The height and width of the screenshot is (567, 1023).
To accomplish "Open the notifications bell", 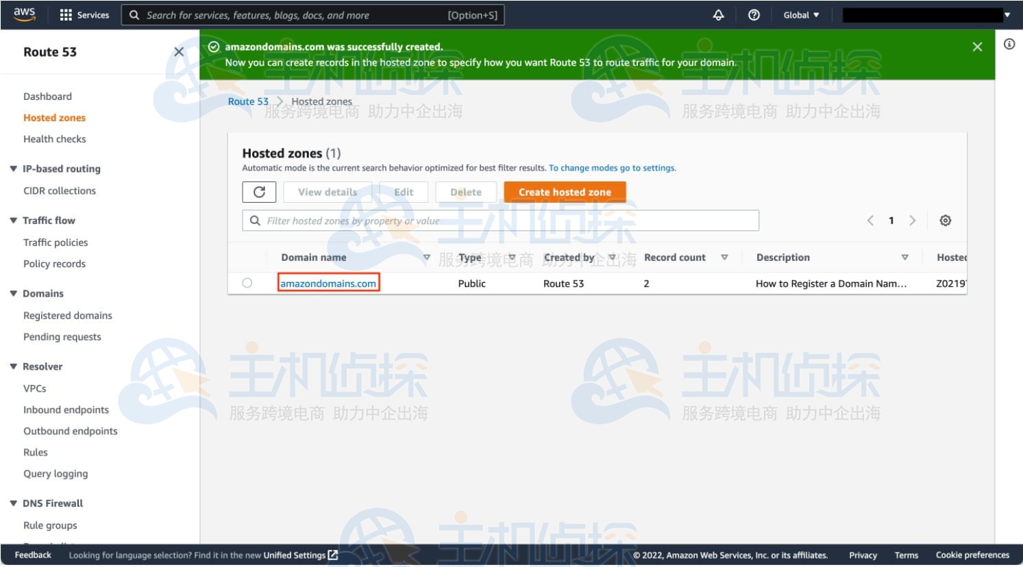I will tap(718, 15).
